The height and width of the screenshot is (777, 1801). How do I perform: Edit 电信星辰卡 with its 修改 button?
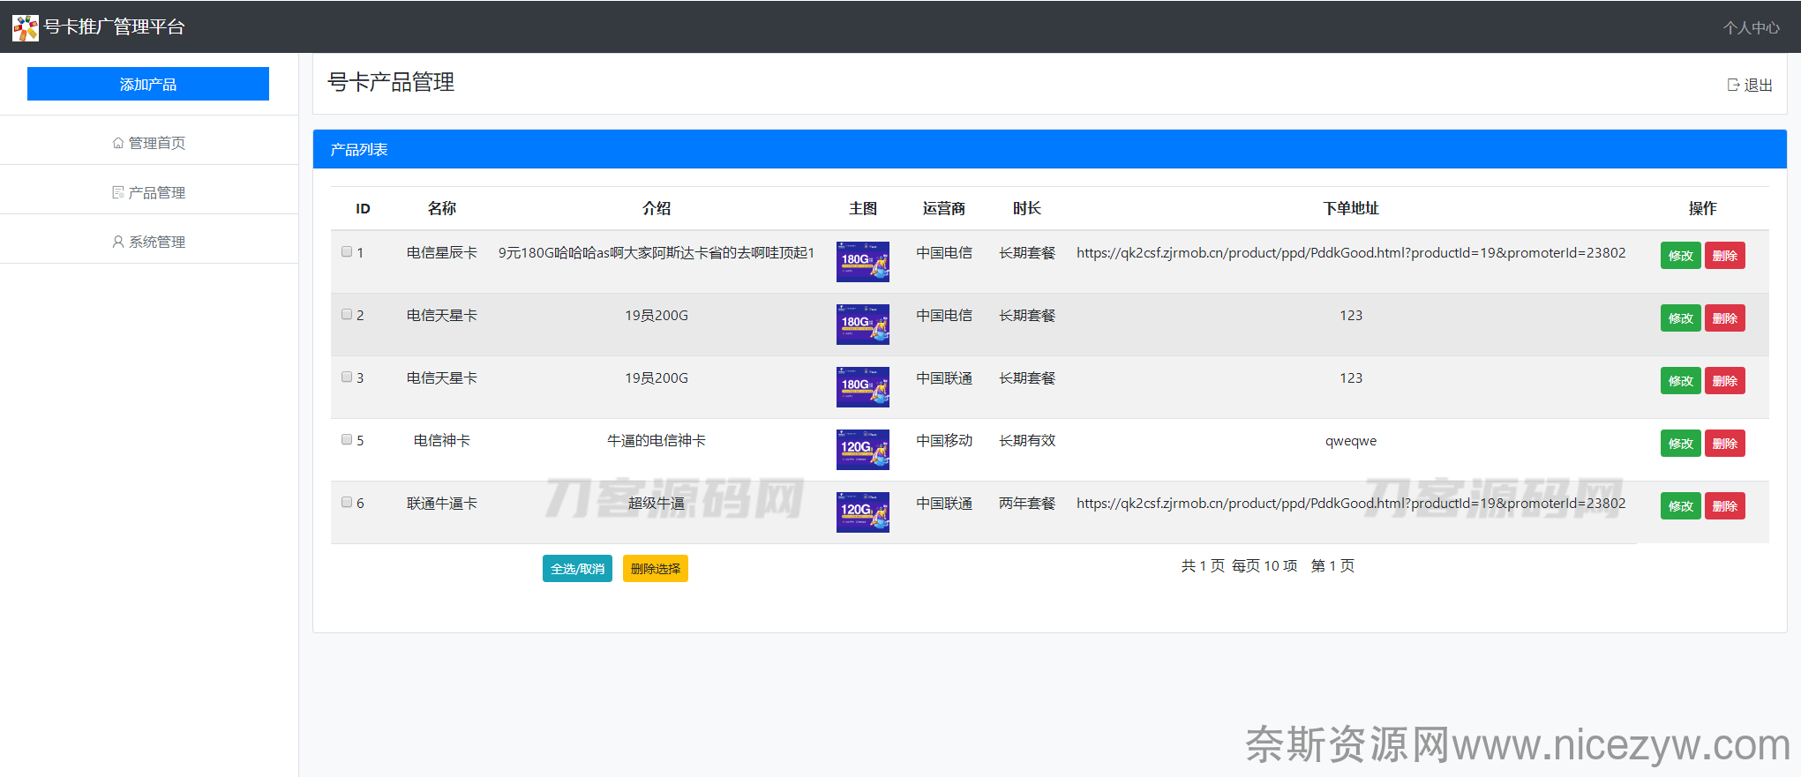coord(1680,256)
